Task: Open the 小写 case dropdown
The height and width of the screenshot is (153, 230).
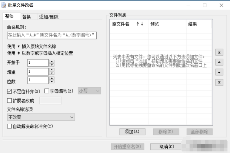Action: [89, 91]
